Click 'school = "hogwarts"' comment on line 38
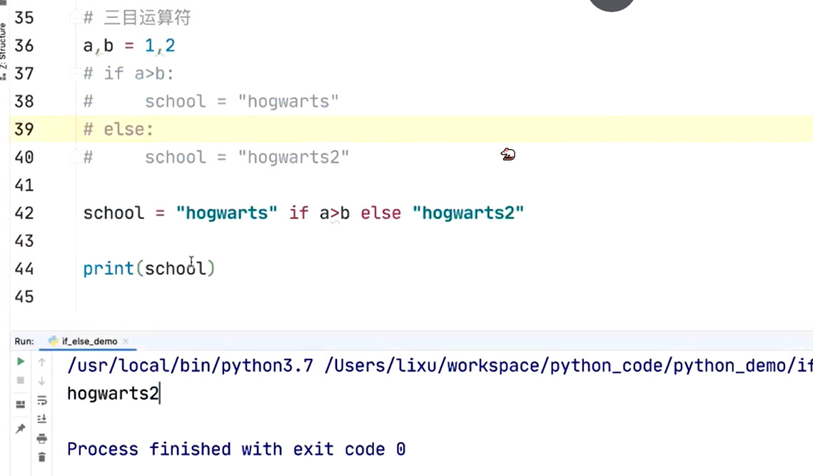Viewport: 813px width, 476px height. click(x=242, y=101)
